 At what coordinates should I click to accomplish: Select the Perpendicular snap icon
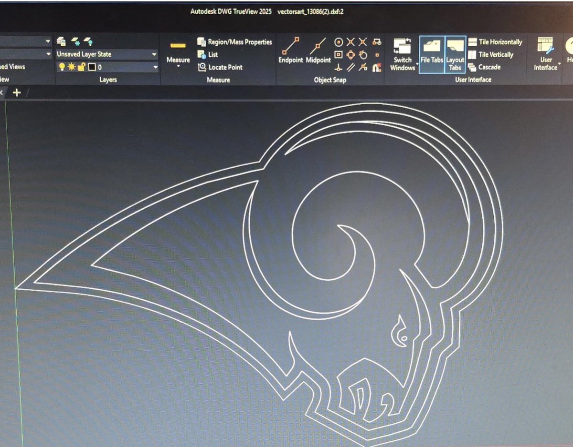(x=339, y=67)
